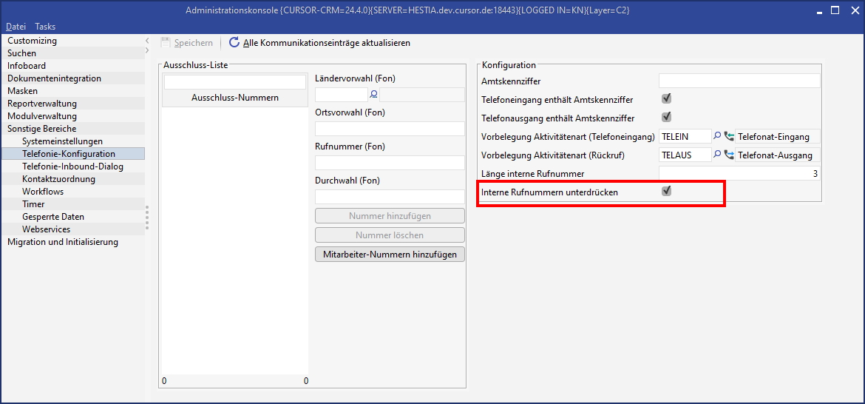Open lookup magnifier beside Ländervorwahl field

pyautogui.click(x=373, y=94)
